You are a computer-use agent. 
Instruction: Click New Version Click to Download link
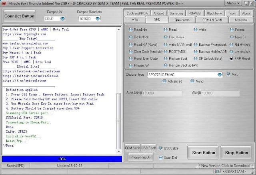pyautogui.click(x=225, y=166)
